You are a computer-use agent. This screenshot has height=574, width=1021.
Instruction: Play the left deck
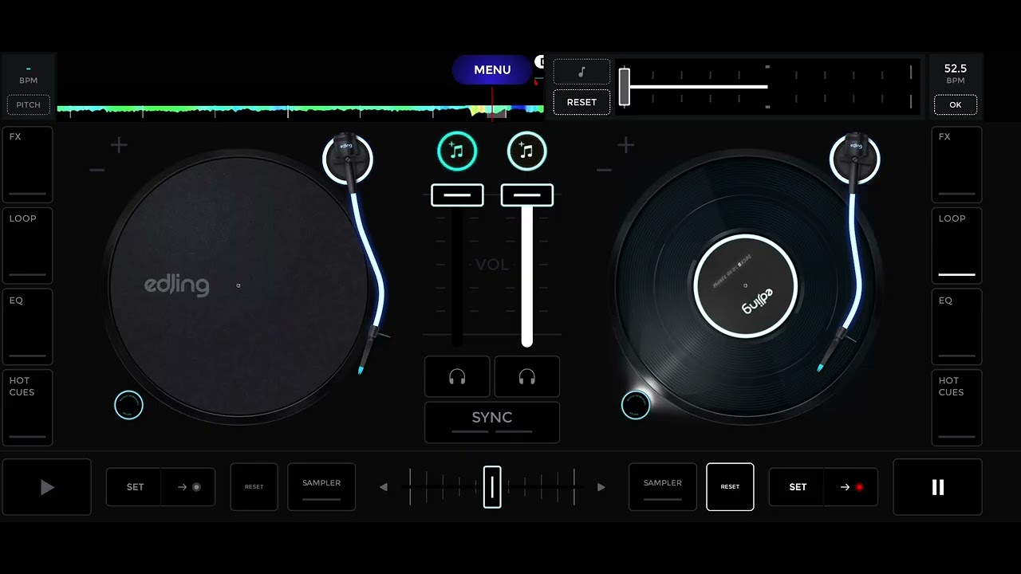[47, 487]
